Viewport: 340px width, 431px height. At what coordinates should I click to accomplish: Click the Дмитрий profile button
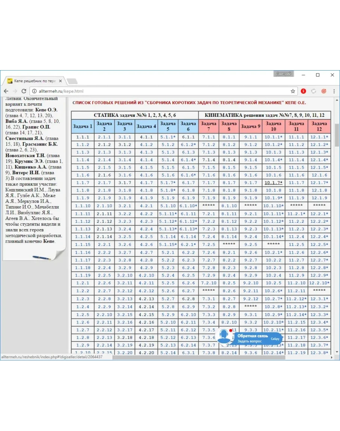coord(284,74)
